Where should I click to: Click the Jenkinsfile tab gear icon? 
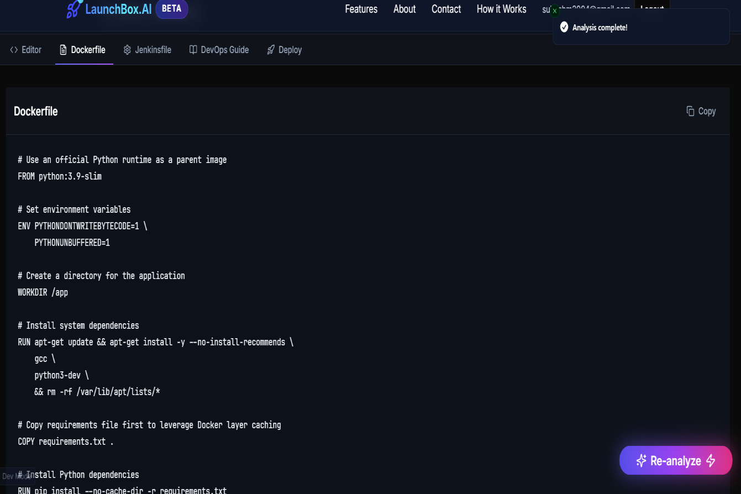pos(127,50)
